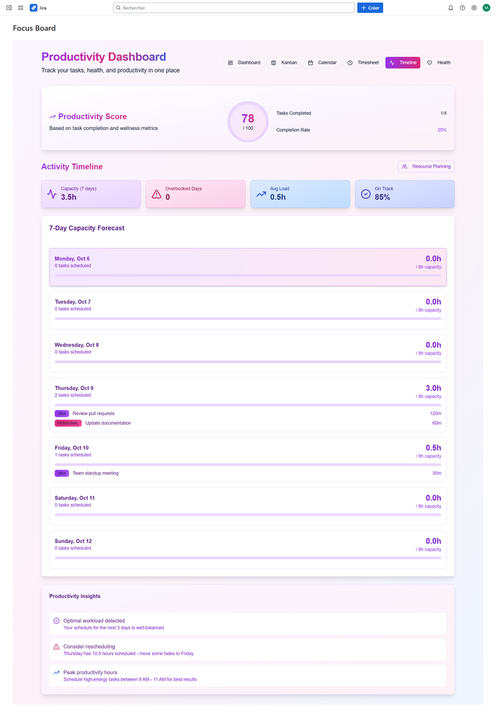Viewport: 496px width, 706px height.
Task: Switch to the Timesheet tab
Action: tap(362, 62)
